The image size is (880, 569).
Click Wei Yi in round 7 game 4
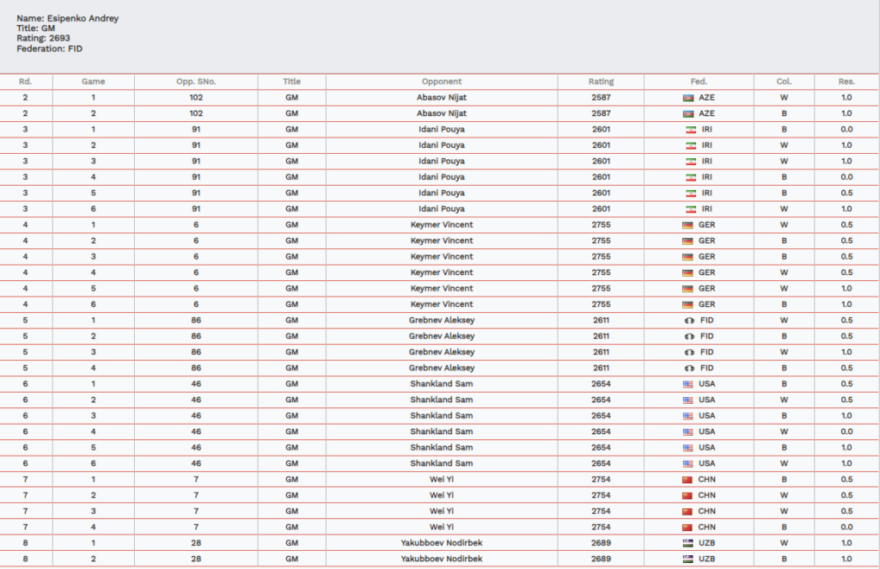pyautogui.click(x=441, y=527)
